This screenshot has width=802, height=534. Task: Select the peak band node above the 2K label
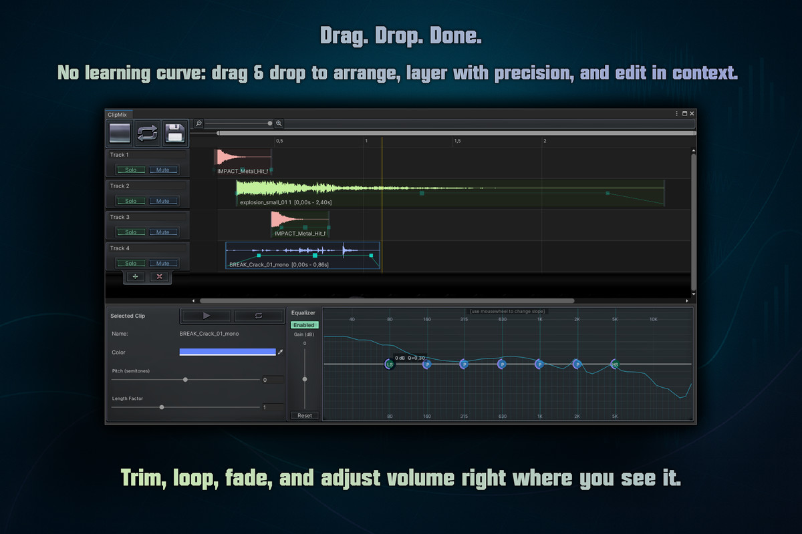coord(576,363)
